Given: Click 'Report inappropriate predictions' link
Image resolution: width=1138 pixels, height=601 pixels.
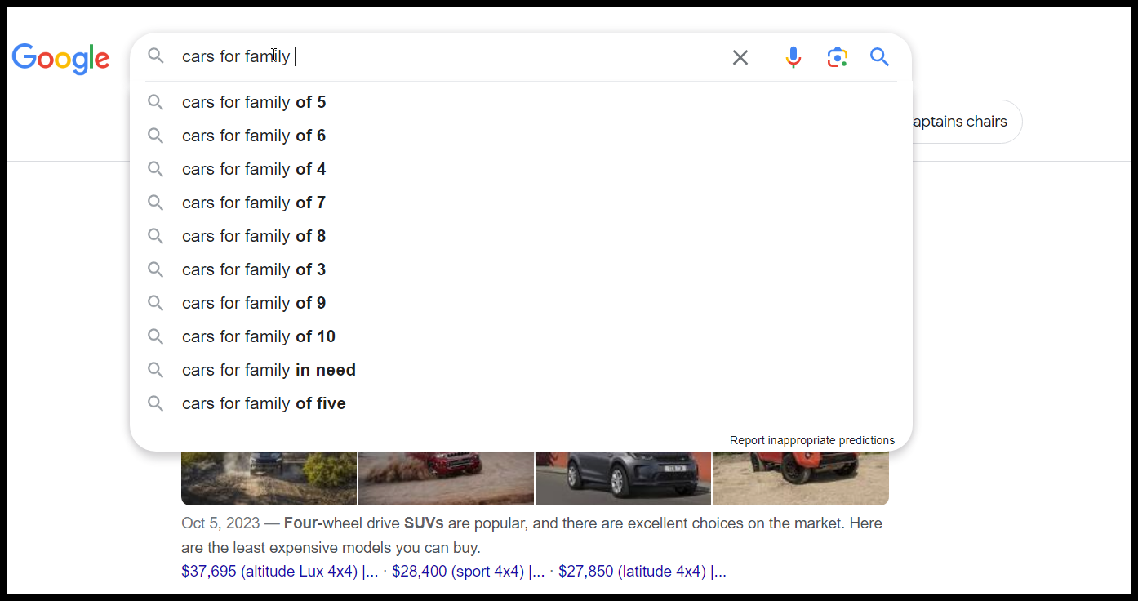Looking at the screenshot, I should (x=811, y=440).
